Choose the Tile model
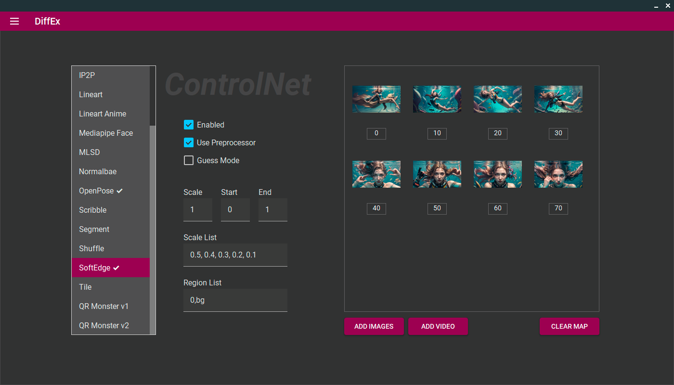 111,287
